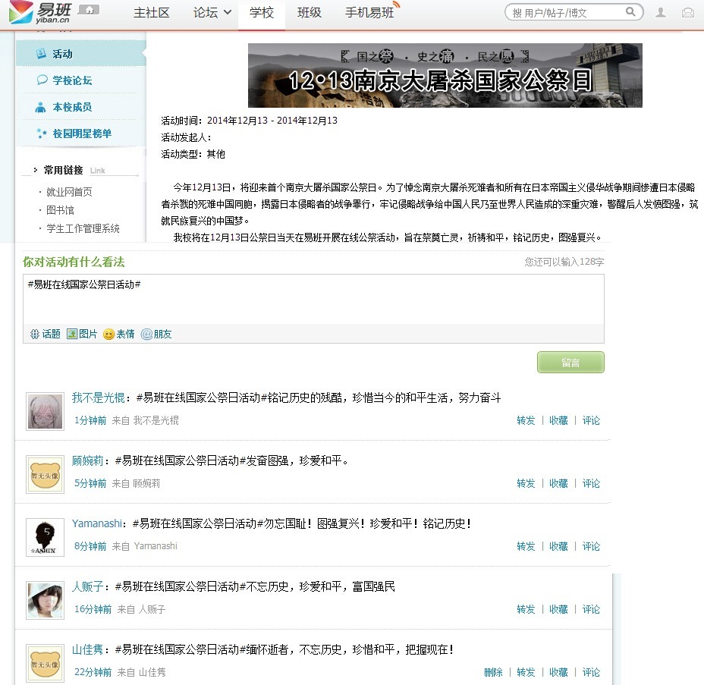Collapse the 常用链接 section
The height and width of the screenshot is (685, 704).
click(35, 170)
